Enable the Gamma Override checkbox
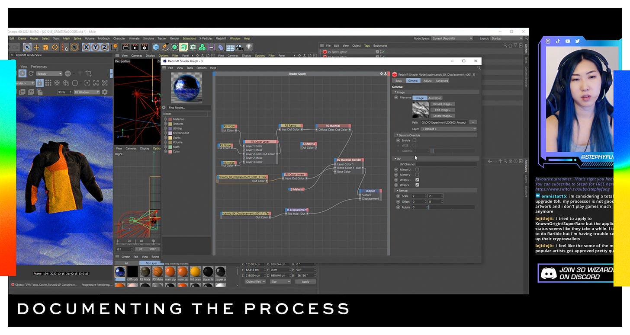Image resolution: width=630 pixels, height=335 pixels. 415,140
